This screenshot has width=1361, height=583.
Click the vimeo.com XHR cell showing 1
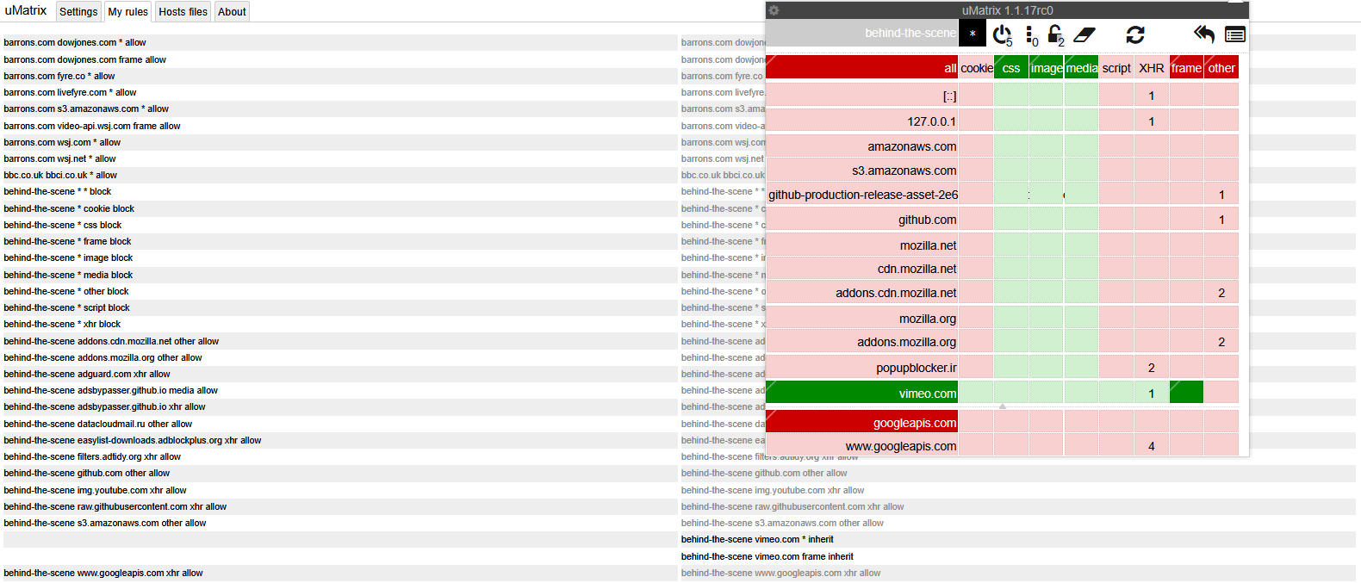click(x=1152, y=393)
